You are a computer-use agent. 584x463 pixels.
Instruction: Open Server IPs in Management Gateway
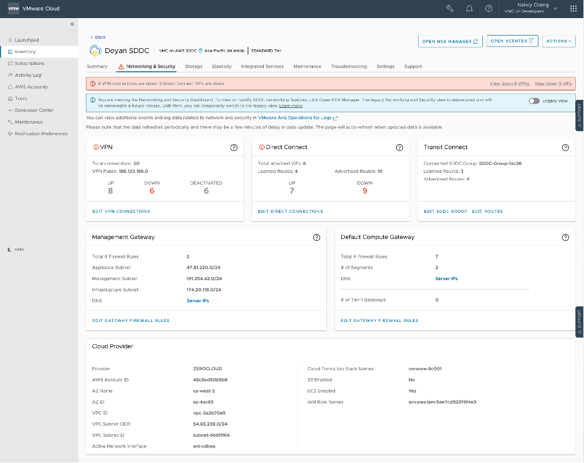(198, 301)
